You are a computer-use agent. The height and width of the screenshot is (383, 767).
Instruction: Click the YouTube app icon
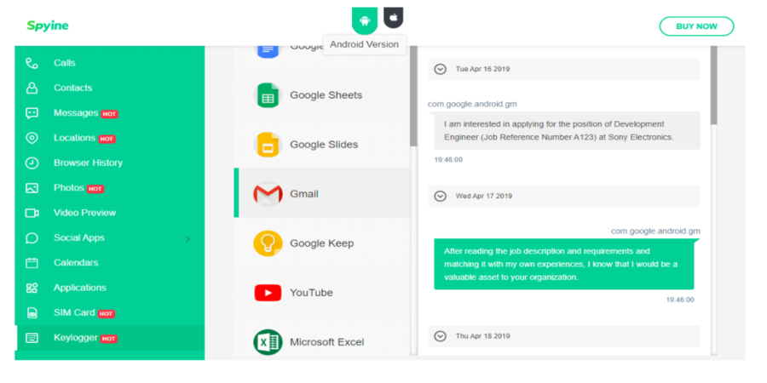[268, 293]
